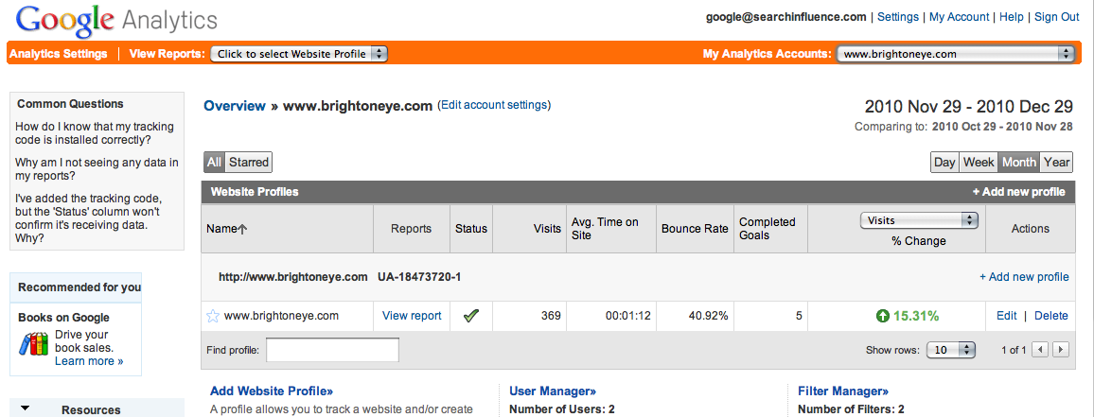Open tracking code installed correctly question

pyautogui.click(x=95, y=133)
